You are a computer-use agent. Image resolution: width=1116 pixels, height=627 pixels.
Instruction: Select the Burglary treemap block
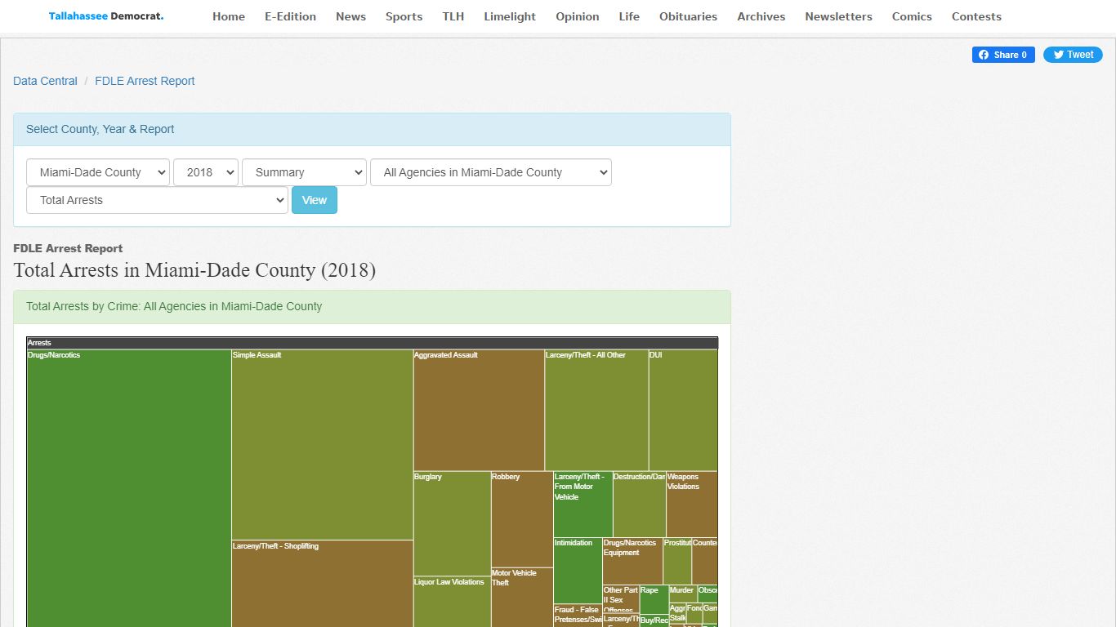pos(453,524)
